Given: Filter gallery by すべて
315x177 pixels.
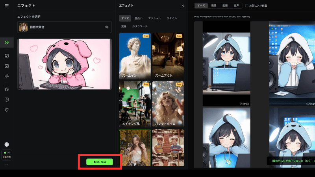Looking at the screenshot, I should pos(201,6).
